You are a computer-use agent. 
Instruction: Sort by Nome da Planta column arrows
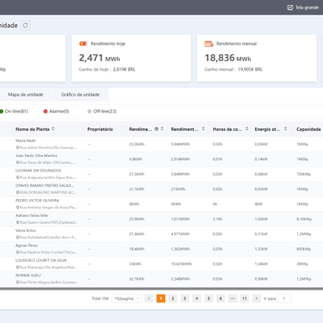pos(53,129)
